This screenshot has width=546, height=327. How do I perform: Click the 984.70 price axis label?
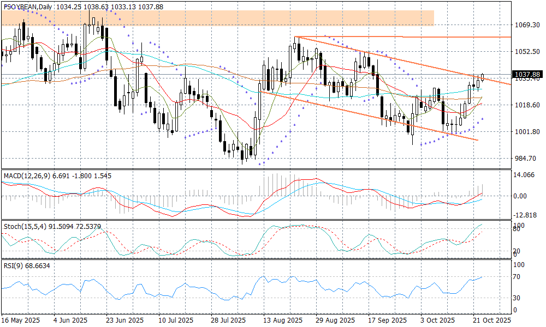coord(527,159)
